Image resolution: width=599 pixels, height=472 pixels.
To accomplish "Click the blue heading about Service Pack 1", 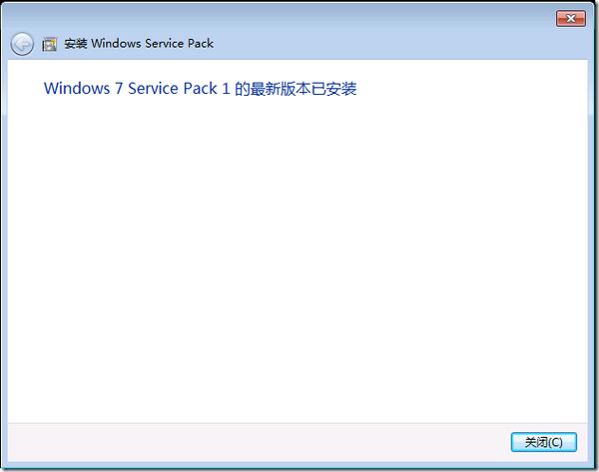I will click(200, 89).
